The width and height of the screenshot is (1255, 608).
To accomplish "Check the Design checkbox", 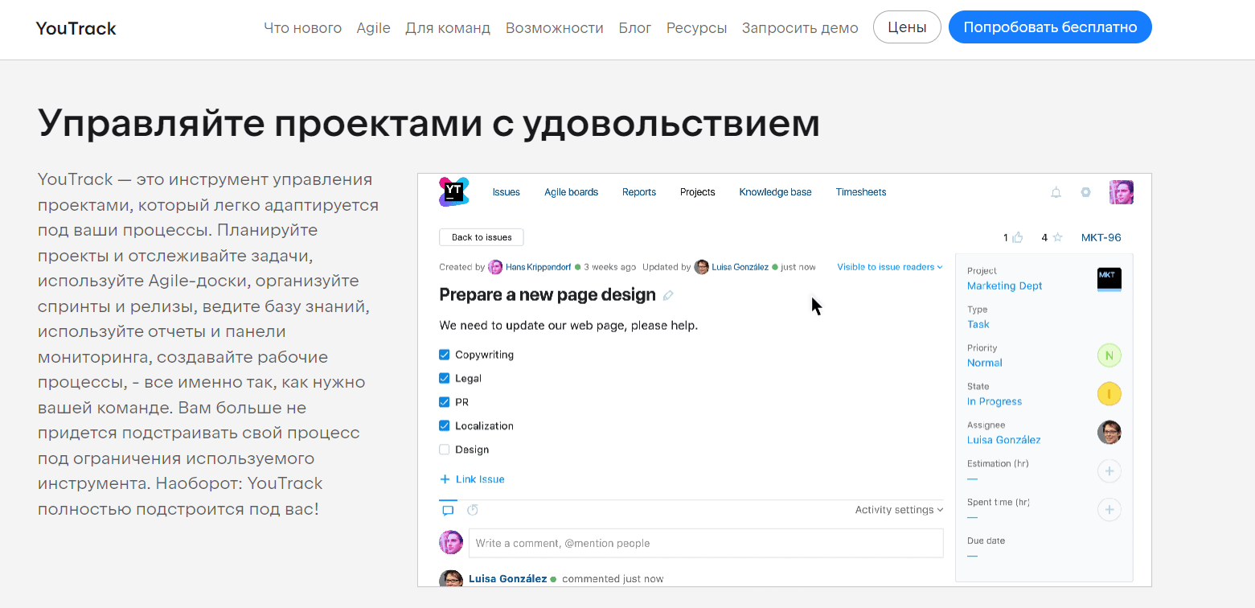I will coord(445,450).
